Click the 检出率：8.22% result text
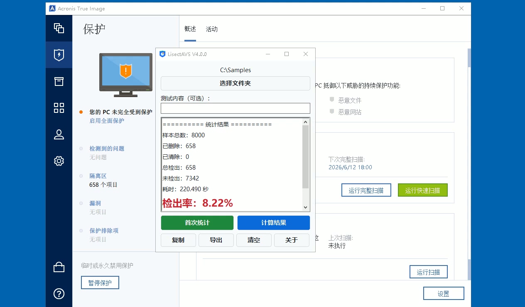Screen dimensions: 525x307 (x=198, y=203)
